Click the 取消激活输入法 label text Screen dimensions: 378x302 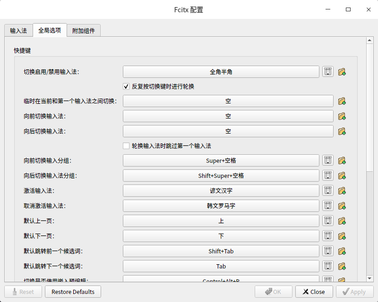pyautogui.click(x=44, y=206)
